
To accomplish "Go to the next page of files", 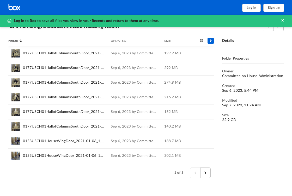I will 205,173.
